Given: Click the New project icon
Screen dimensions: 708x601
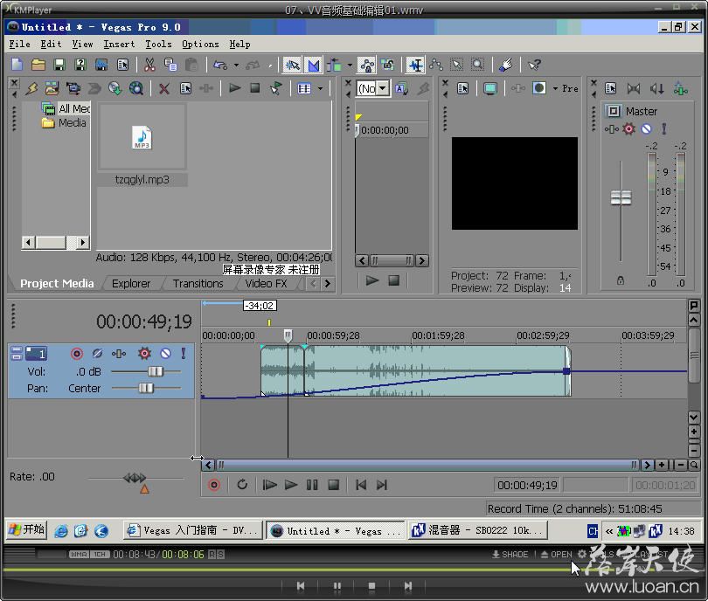Looking at the screenshot, I should point(17,65).
